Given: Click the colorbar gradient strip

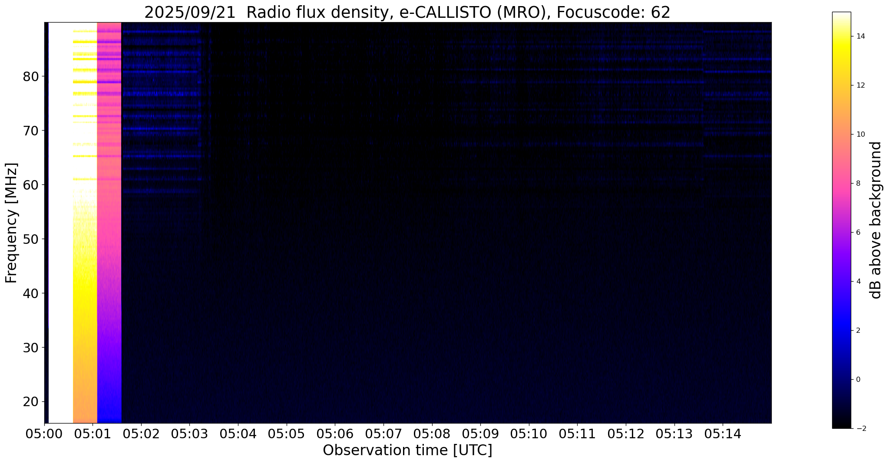Looking at the screenshot, I should click(x=841, y=220).
